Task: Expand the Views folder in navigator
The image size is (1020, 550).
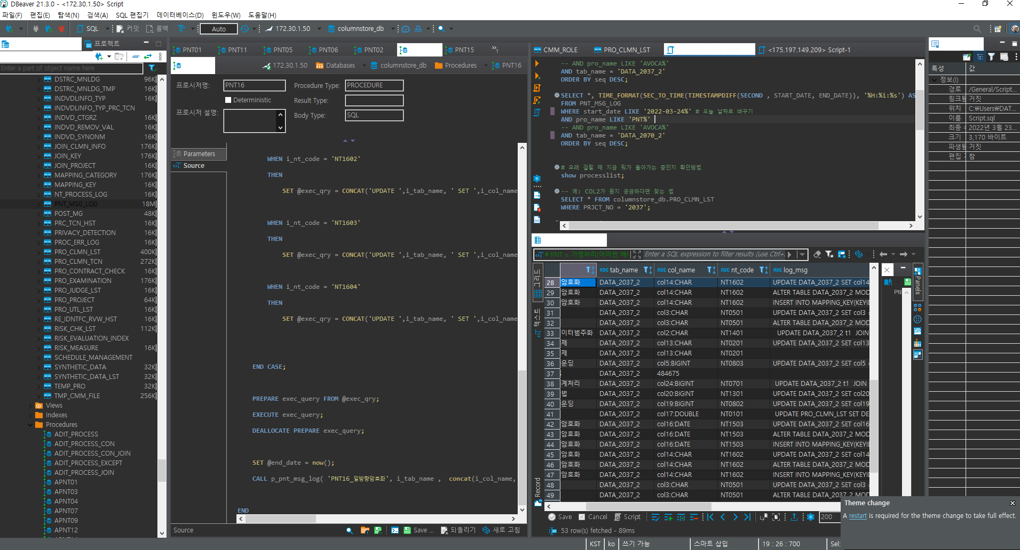Action: tap(30, 406)
